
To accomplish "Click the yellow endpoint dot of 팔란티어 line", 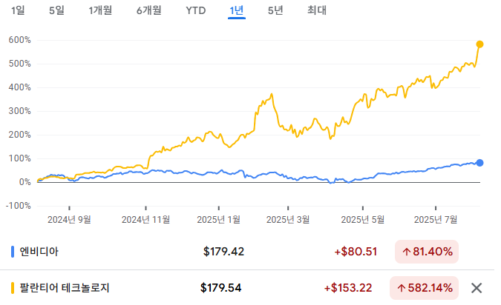I will click(x=479, y=44).
